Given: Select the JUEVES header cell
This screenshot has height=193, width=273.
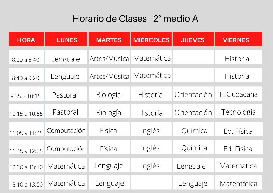Looking at the screenshot, I should (193, 40).
